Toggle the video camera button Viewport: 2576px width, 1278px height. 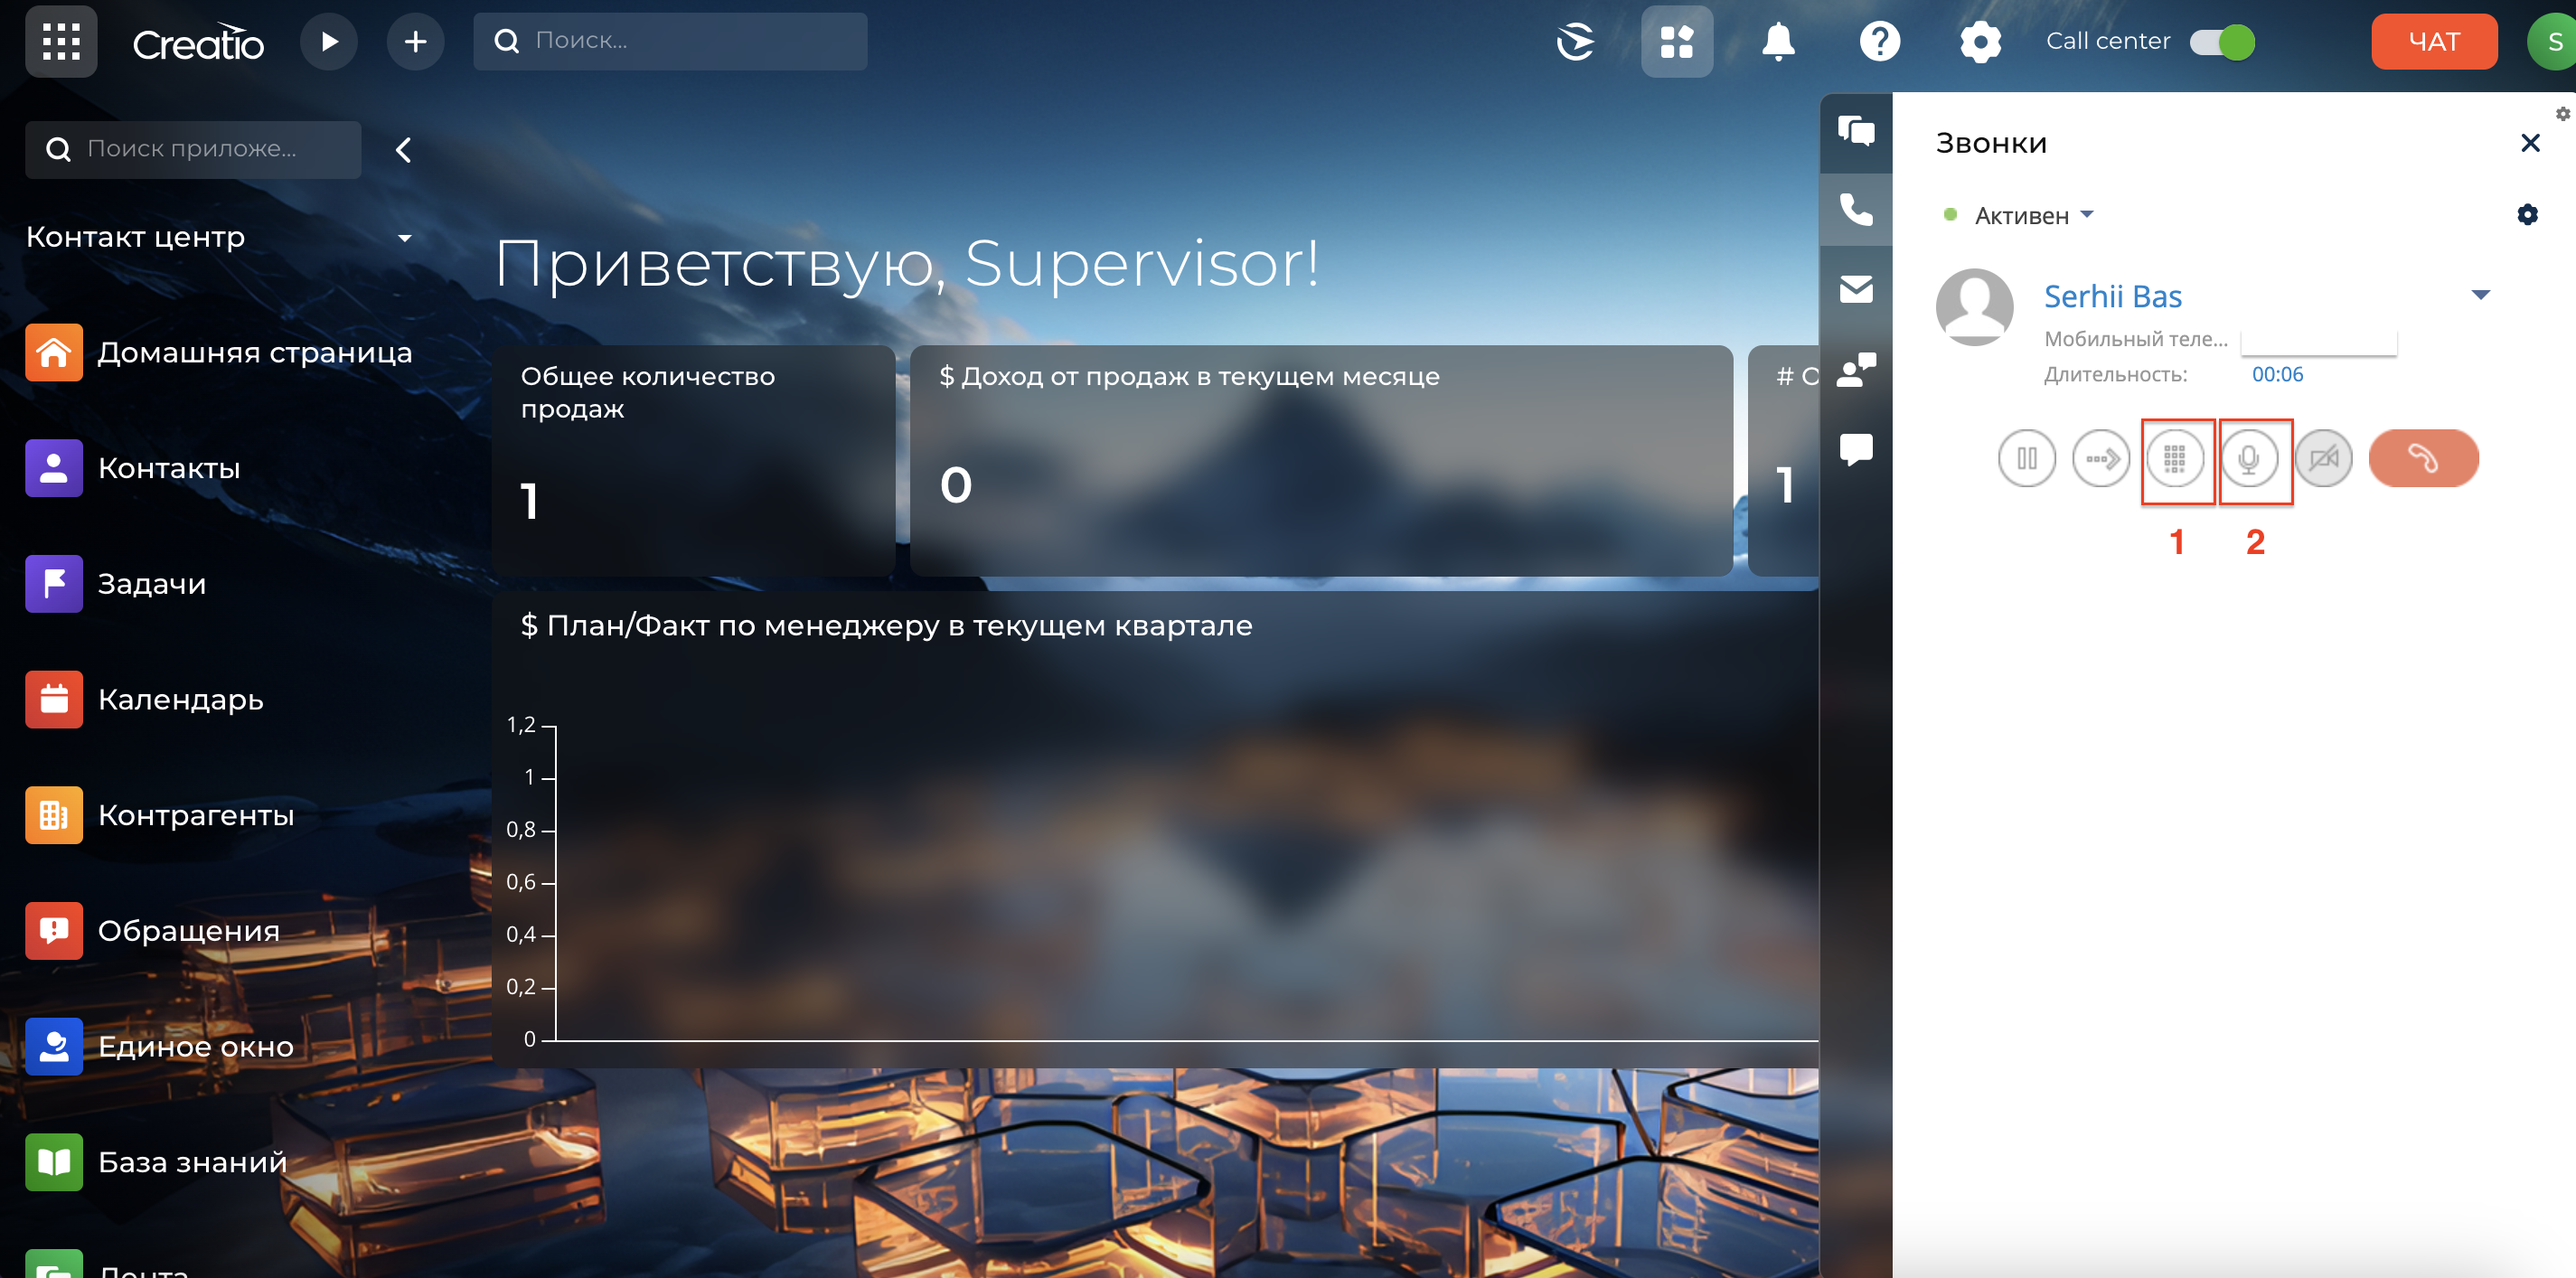click(2323, 459)
